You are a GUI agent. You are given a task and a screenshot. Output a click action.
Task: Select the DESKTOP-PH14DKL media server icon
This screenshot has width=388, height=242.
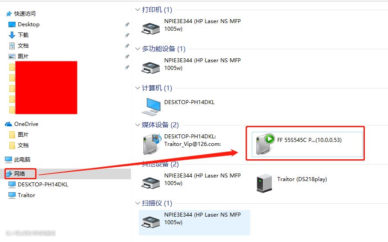click(x=152, y=144)
